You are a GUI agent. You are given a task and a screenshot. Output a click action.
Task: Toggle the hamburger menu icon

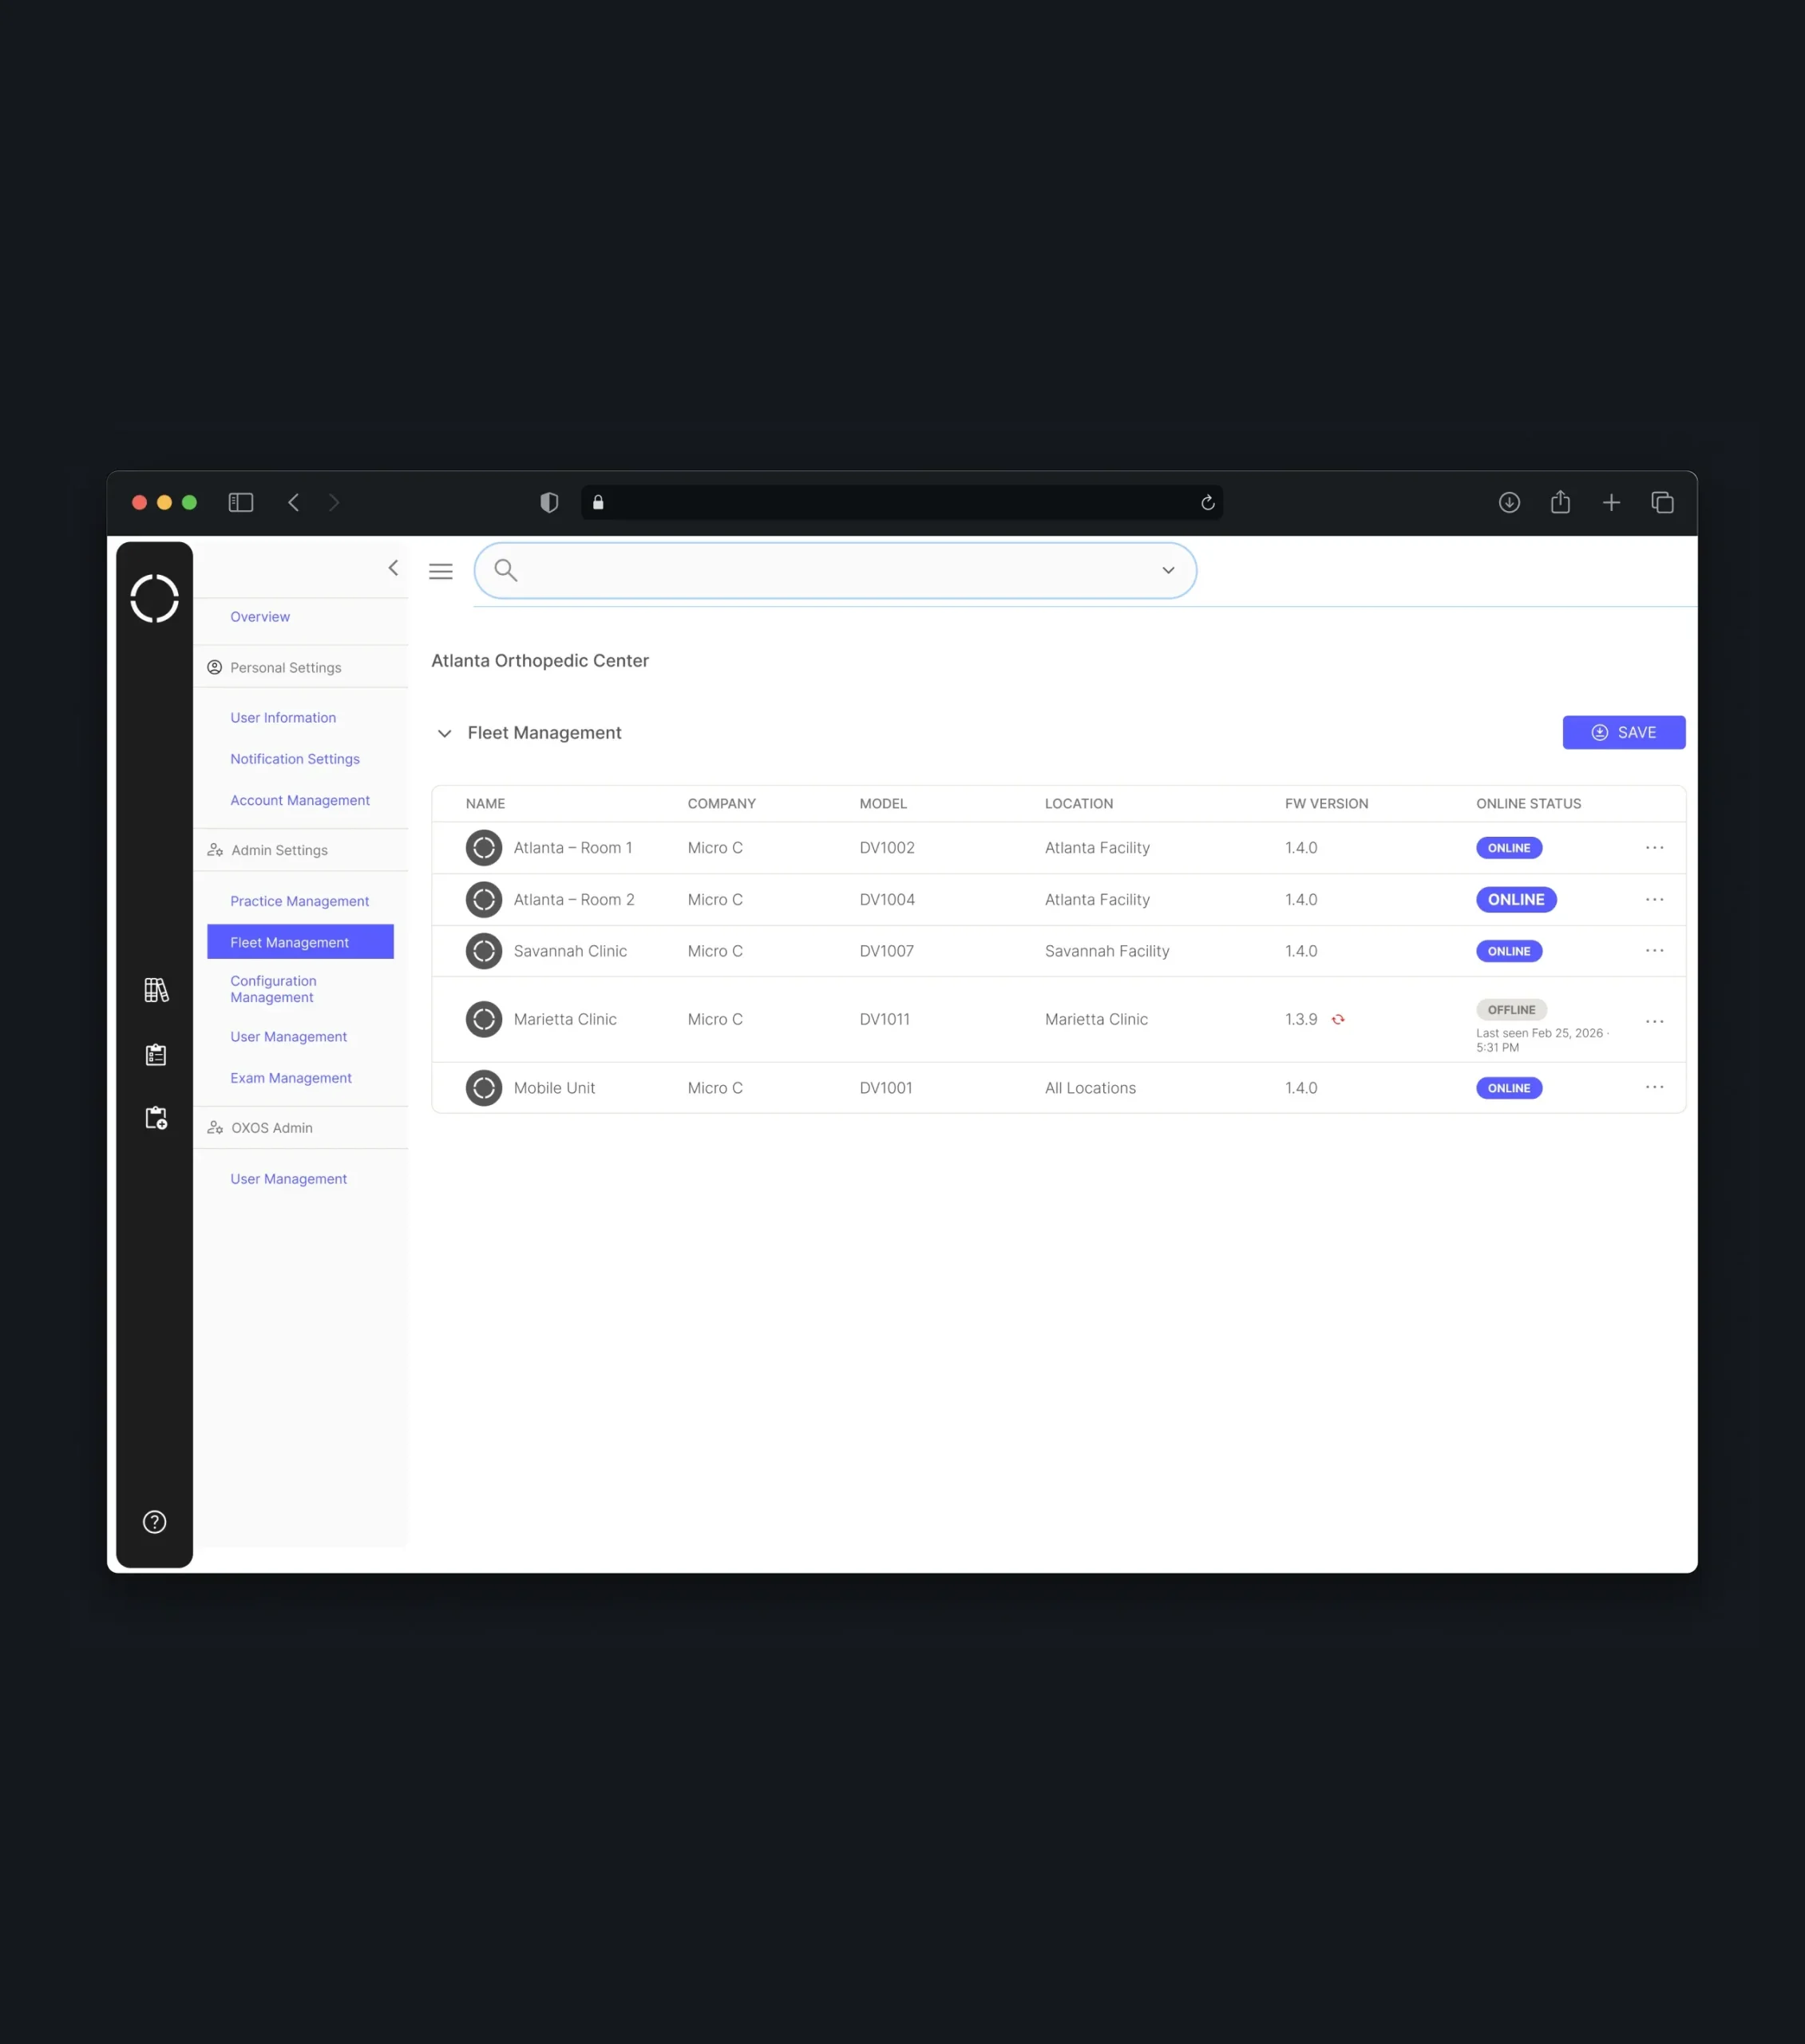441,571
